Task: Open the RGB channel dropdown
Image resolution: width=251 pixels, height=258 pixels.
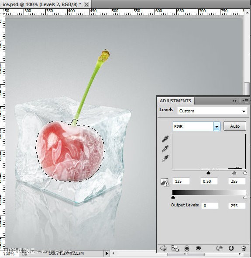Action: (196, 126)
